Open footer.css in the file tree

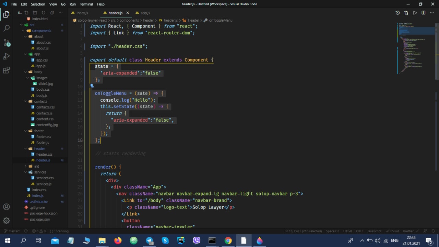click(44, 137)
